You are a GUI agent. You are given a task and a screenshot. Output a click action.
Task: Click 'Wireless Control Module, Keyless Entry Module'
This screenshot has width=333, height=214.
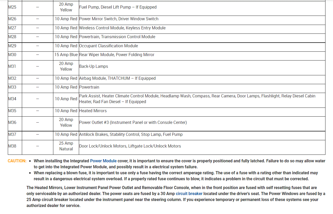pos(122,28)
